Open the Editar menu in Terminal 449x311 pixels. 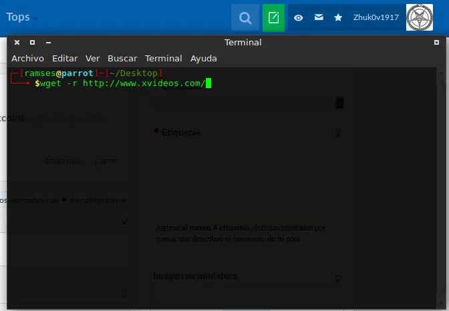[65, 58]
